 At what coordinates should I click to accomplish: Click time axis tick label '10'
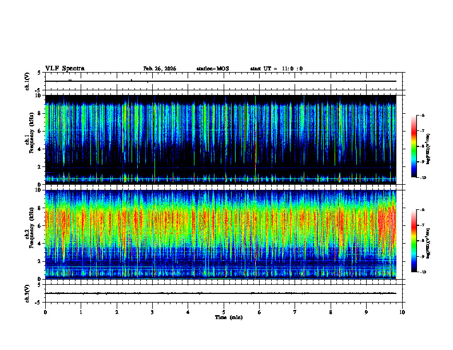(x=402, y=312)
